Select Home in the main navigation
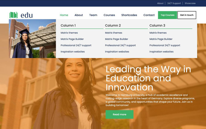This screenshot has height=129, width=206. (x=64, y=15)
